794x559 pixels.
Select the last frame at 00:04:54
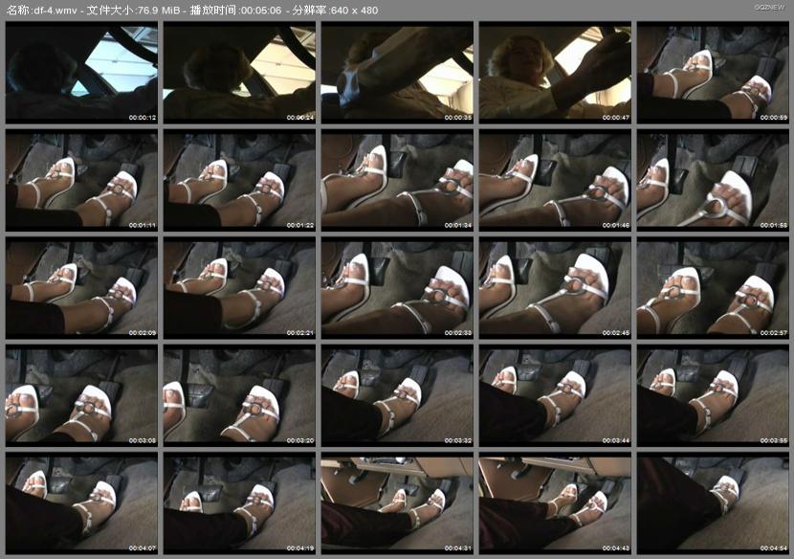tap(713, 503)
